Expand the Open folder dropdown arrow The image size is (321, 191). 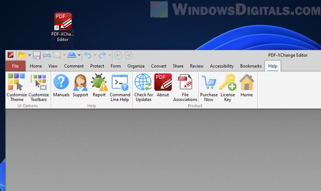pyautogui.click(x=29, y=55)
